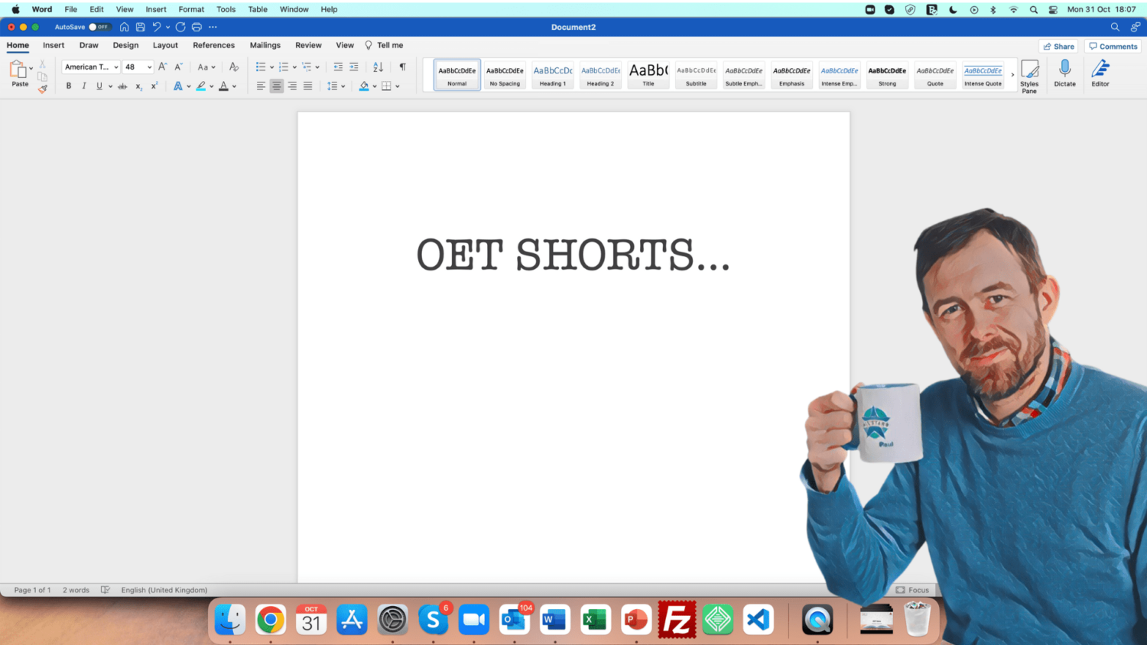The height and width of the screenshot is (645, 1147).
Task: Click 2 words count in status bar
Action: point(76,590)
